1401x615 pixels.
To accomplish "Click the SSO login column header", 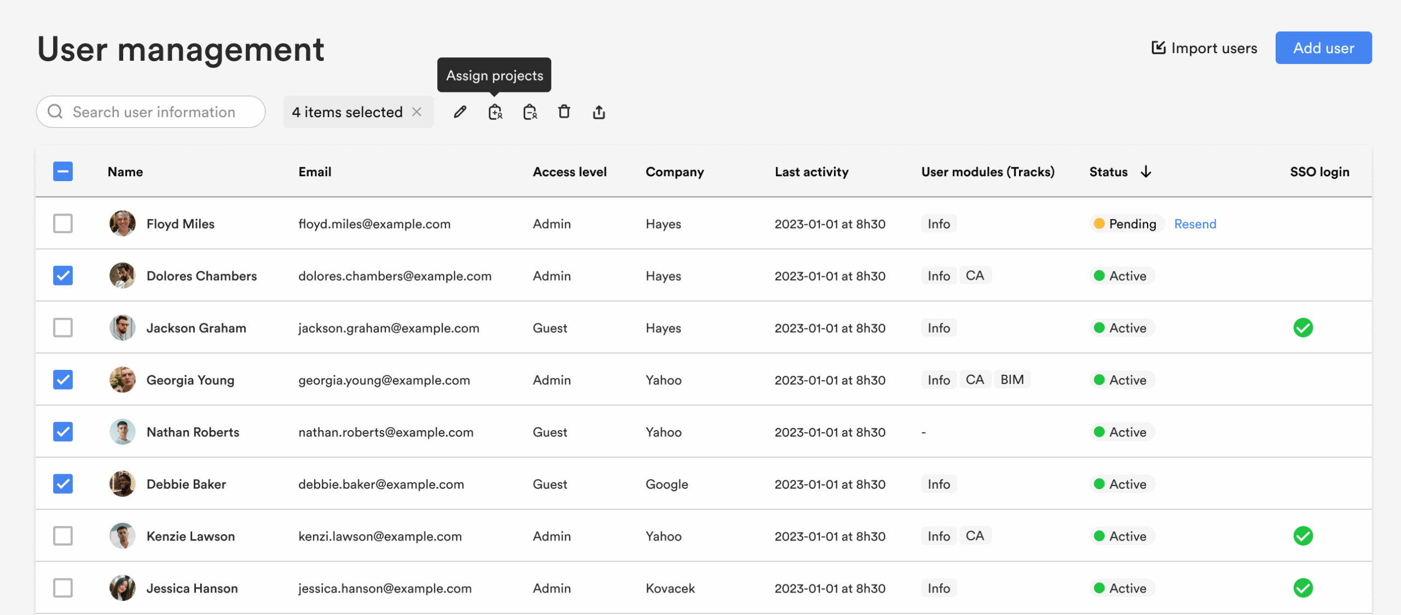I will (x=1319, y=172).
